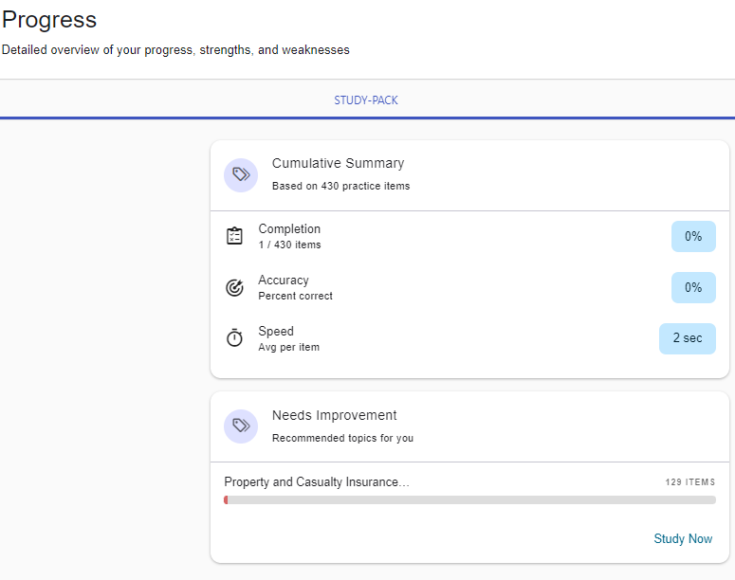
Task: Click the Completion checklist clipboard icon
Action: point(234,236)
